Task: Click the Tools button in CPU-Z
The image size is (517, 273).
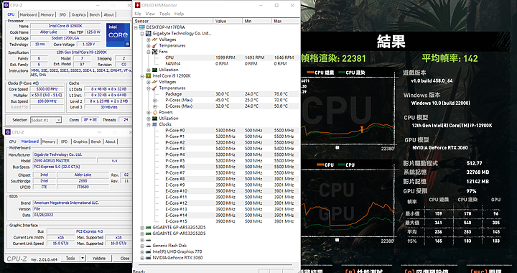Action: (x=70, y=258)
